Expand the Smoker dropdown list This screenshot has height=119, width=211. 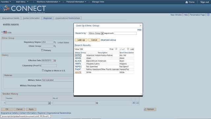[x=49, y=103]
